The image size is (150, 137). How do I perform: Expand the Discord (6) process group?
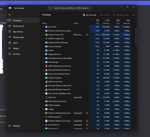pos(43,27)
